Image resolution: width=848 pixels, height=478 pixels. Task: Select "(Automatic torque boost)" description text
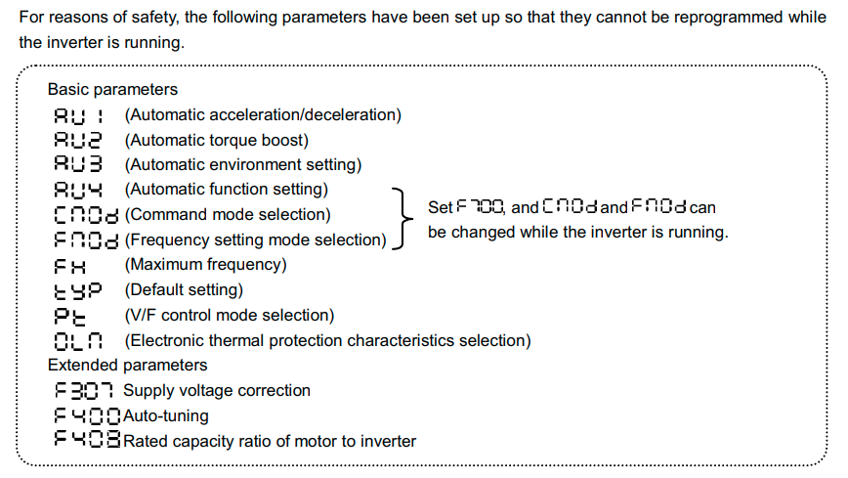217,140
